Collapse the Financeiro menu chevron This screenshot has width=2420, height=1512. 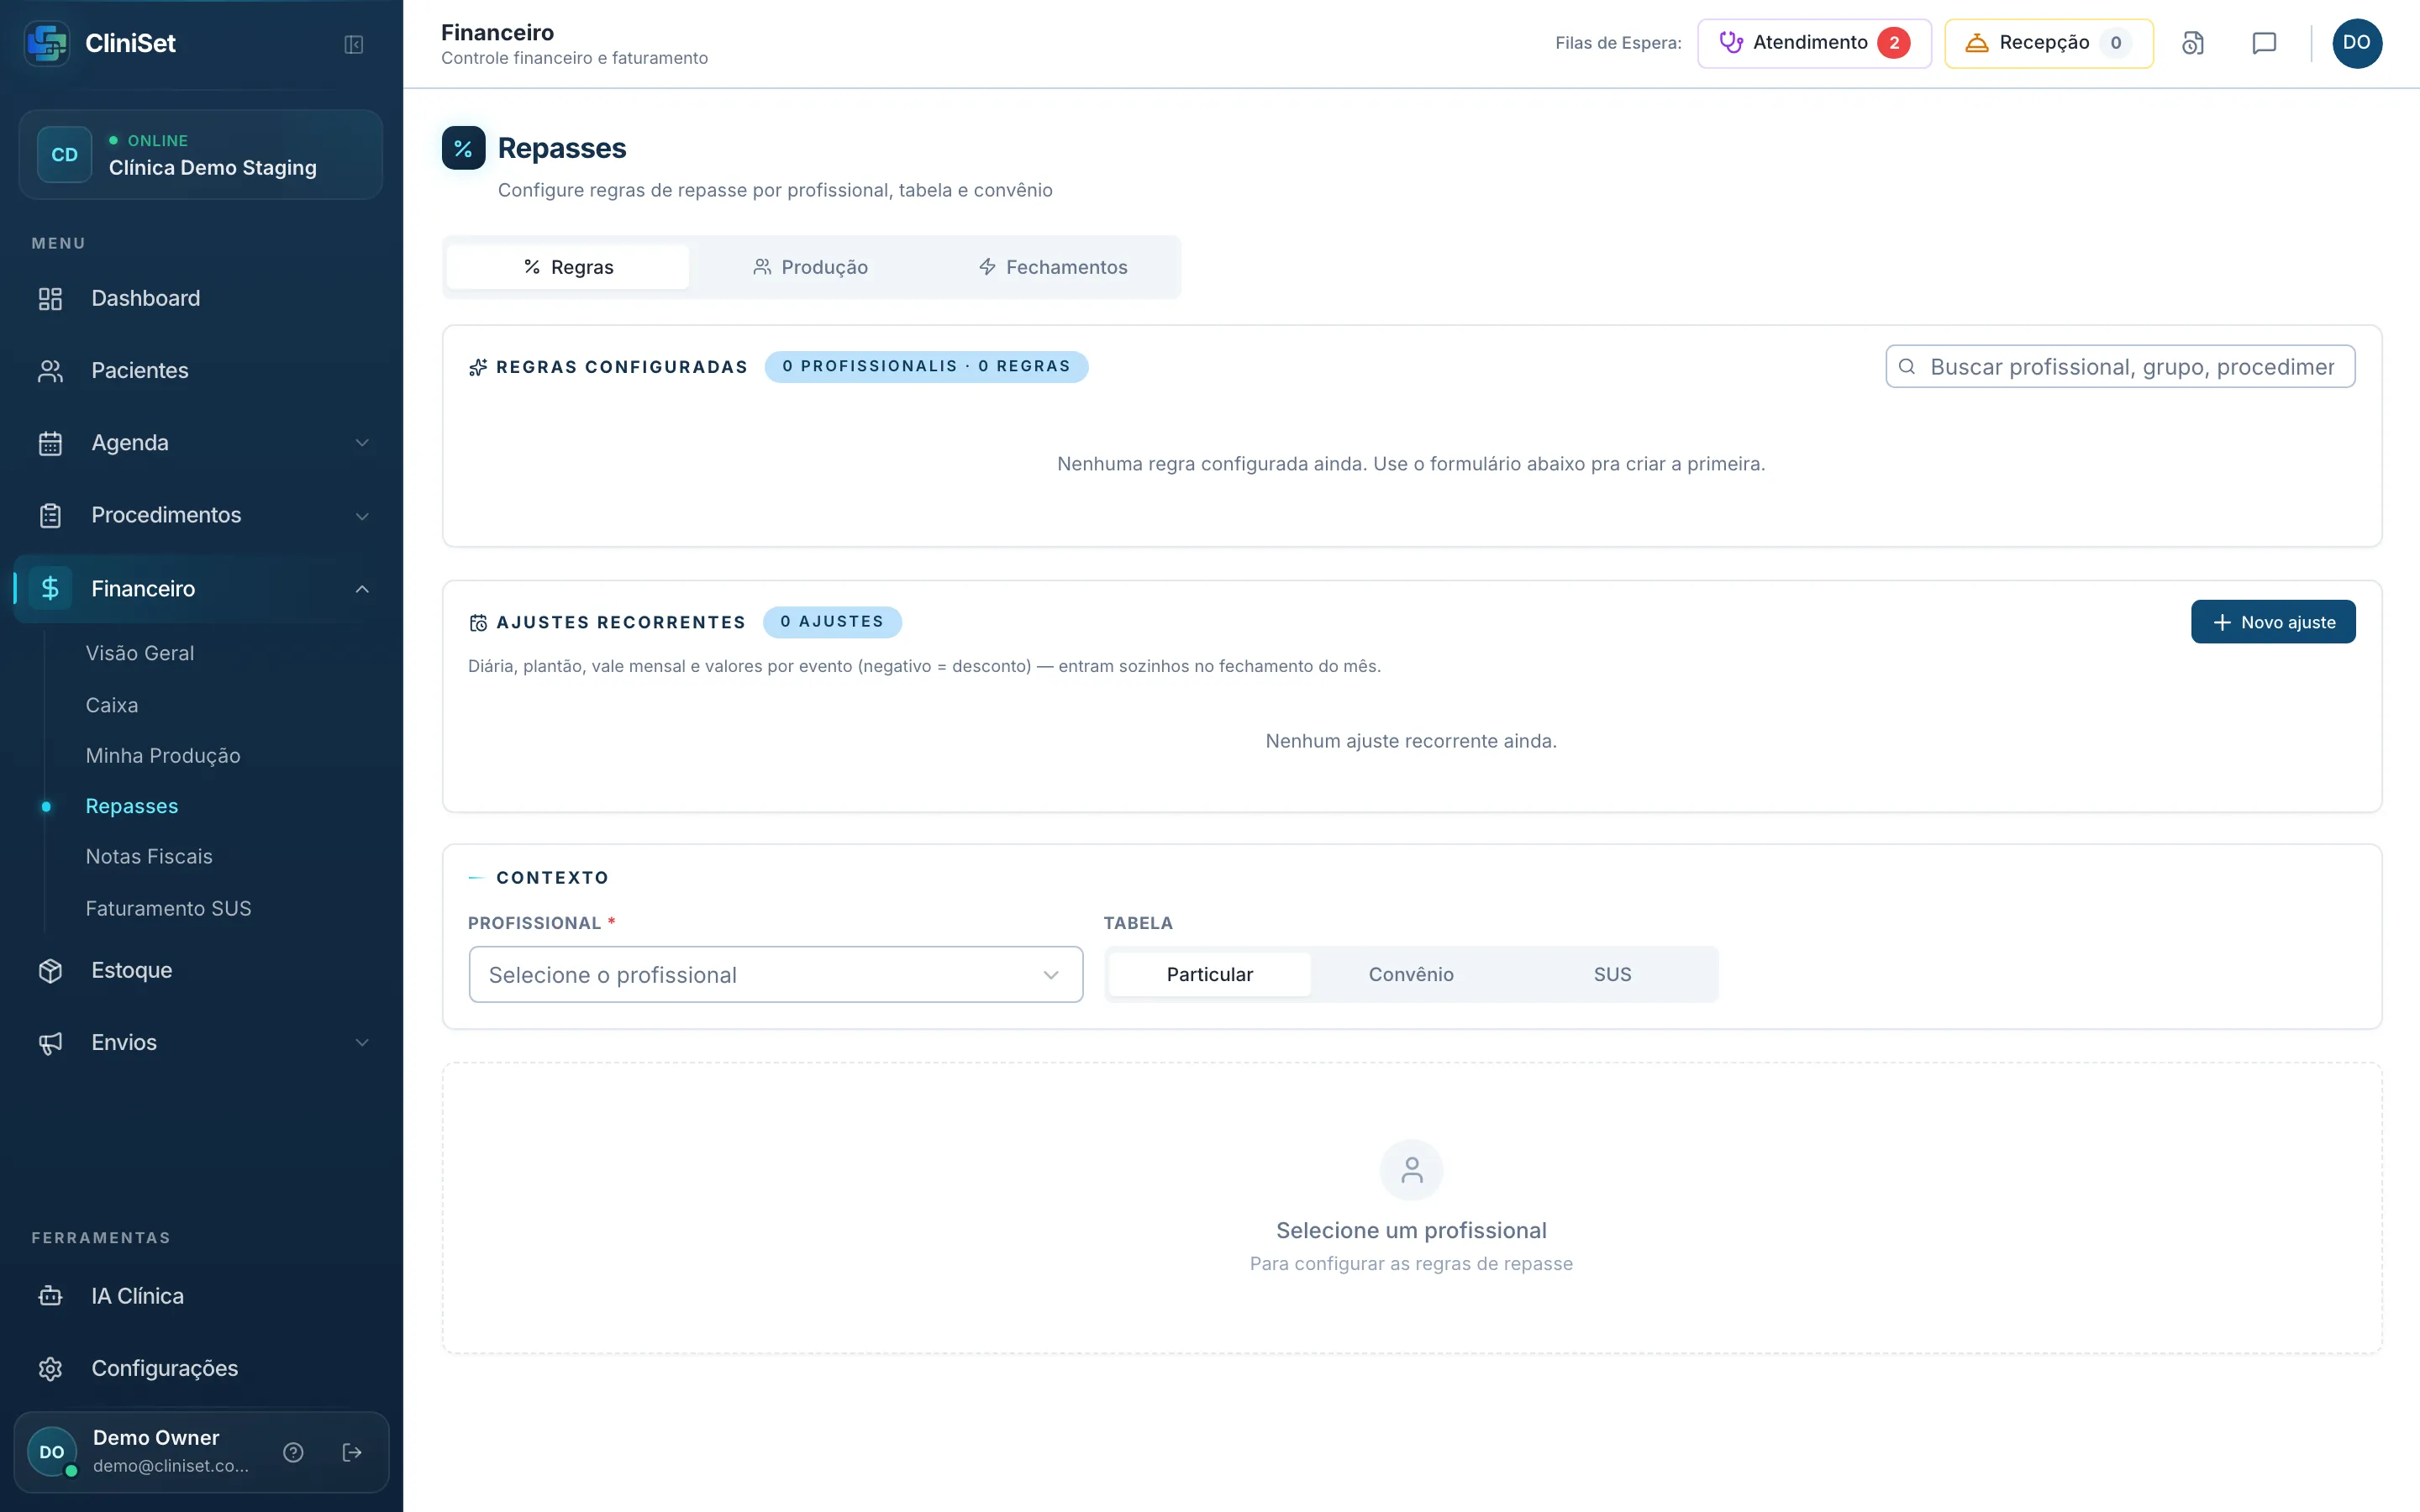[x=362, y=589]
